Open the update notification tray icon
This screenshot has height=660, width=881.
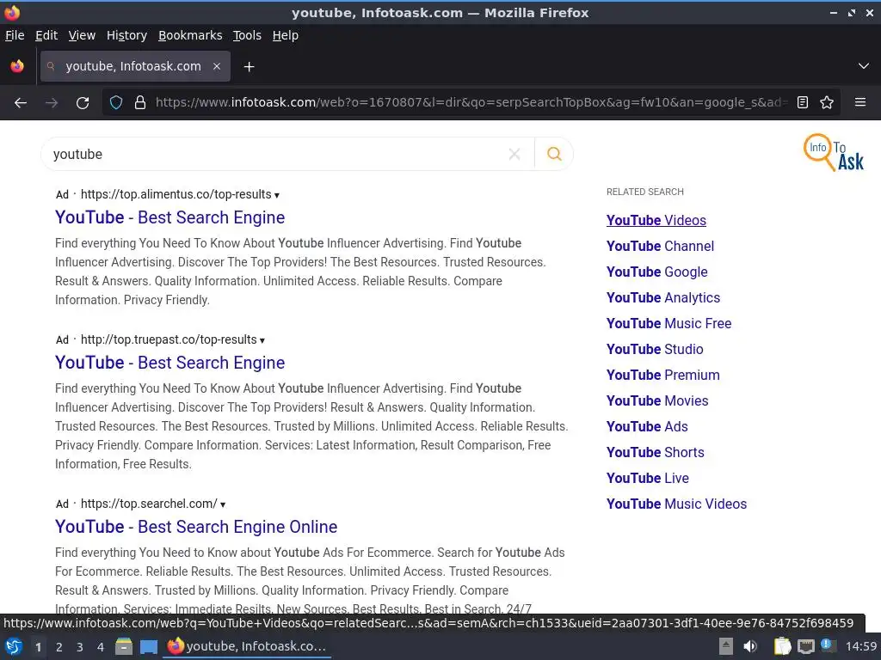pos(828,645)
